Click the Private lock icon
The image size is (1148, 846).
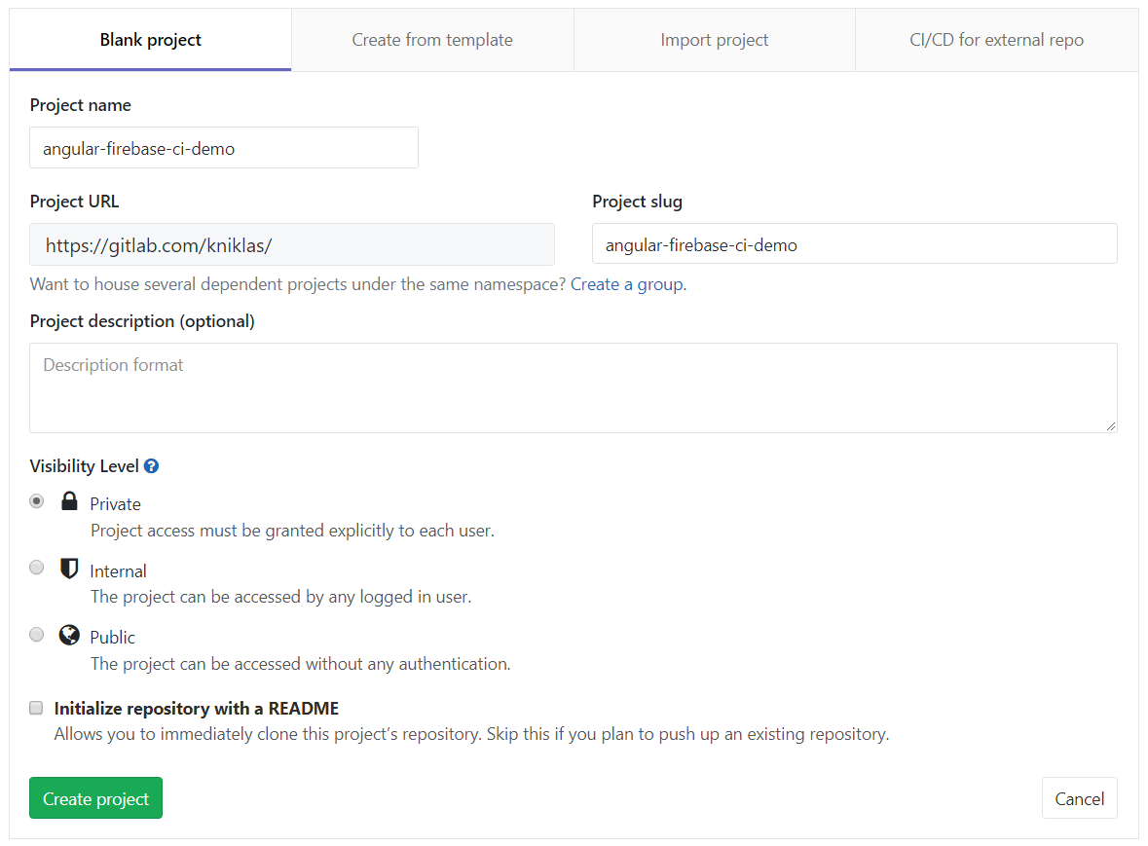click(69, 502)
